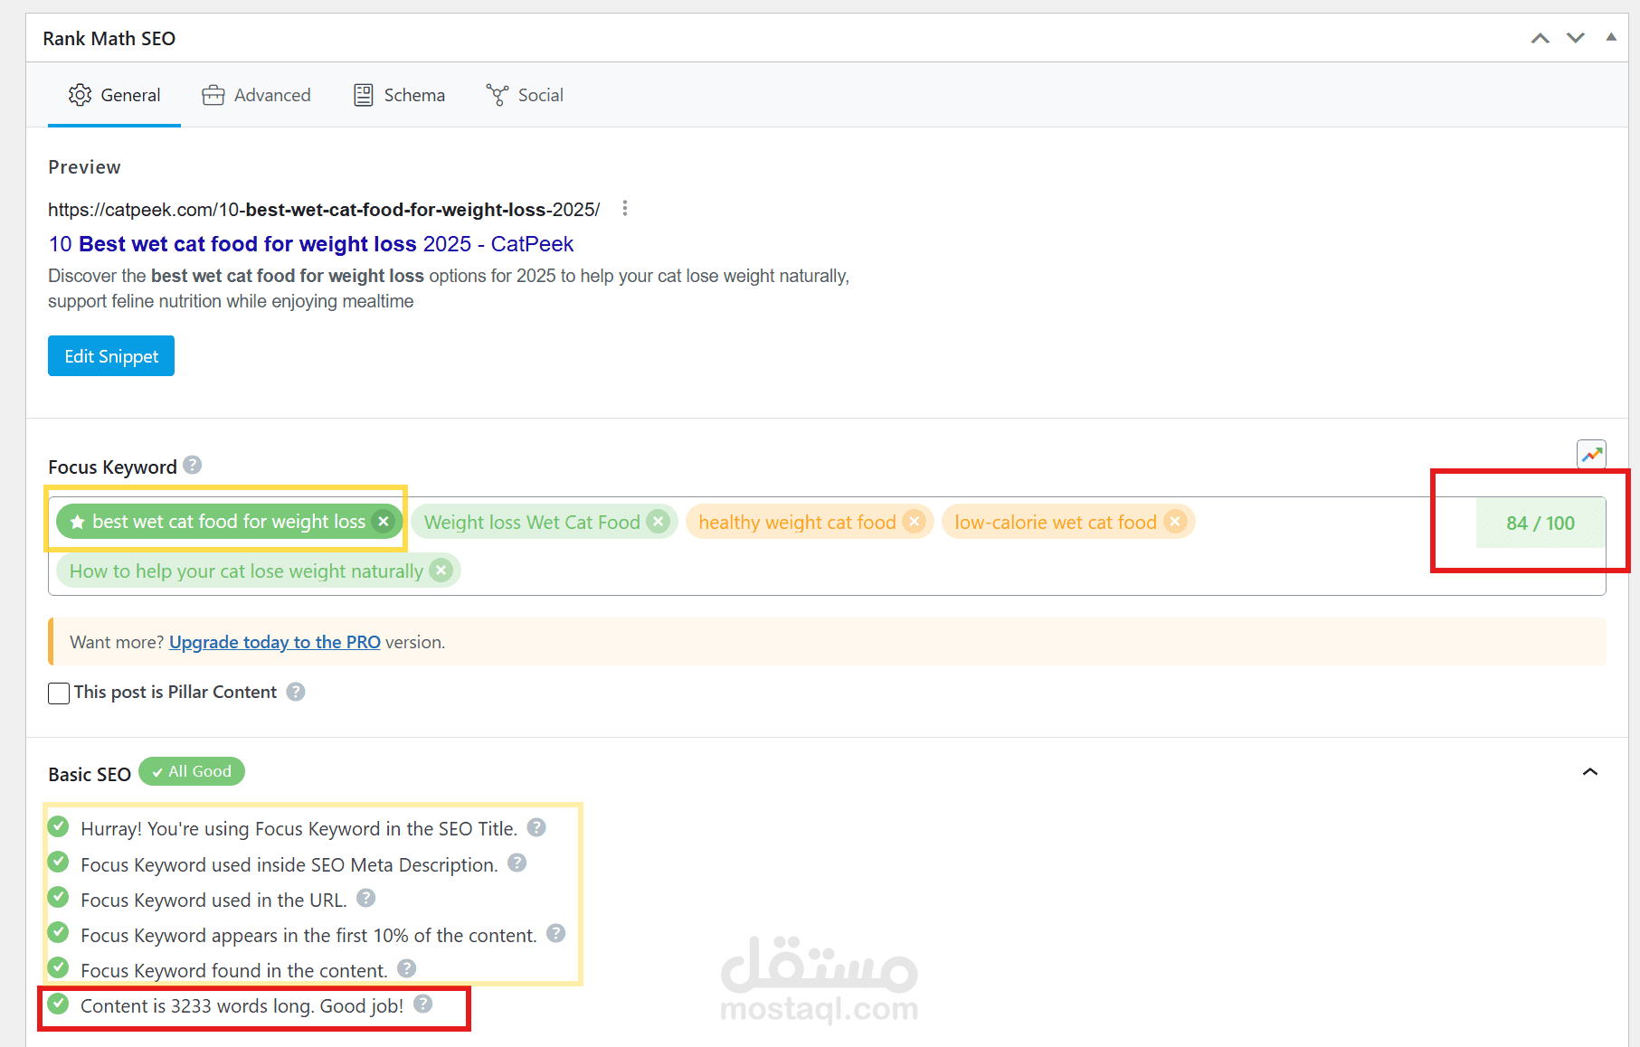Open help for Focus Keyword in URL check

coord(366,898)
